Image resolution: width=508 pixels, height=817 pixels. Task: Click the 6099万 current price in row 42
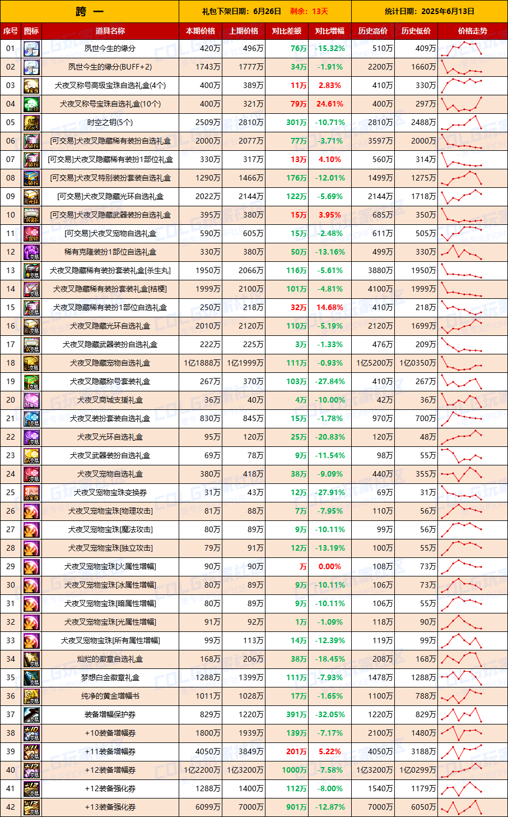[208, 807]
